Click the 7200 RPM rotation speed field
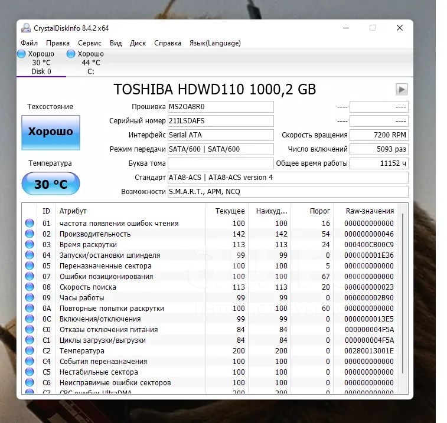The height and width of the screenshot is (423, 447). tap(379, 135)
